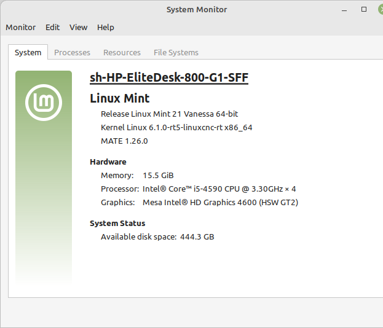This screenshot has height=328, width=383.
Task: Open the Help menu
Action: tap(106, 27)
